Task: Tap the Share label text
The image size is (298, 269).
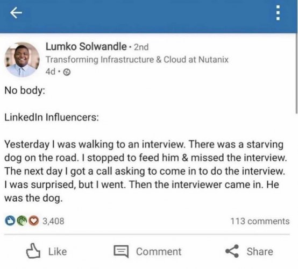Action: 260,251
